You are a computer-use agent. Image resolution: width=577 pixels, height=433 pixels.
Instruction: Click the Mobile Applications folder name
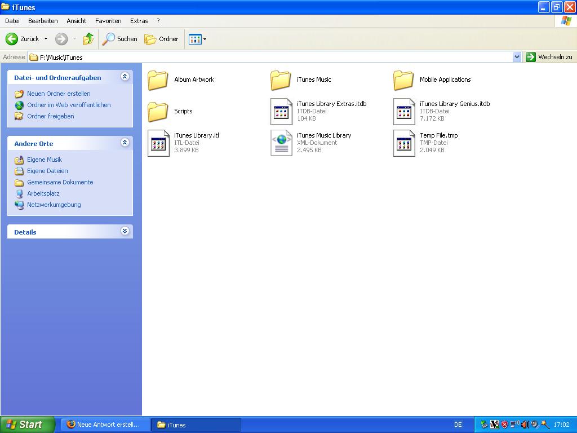445,79
